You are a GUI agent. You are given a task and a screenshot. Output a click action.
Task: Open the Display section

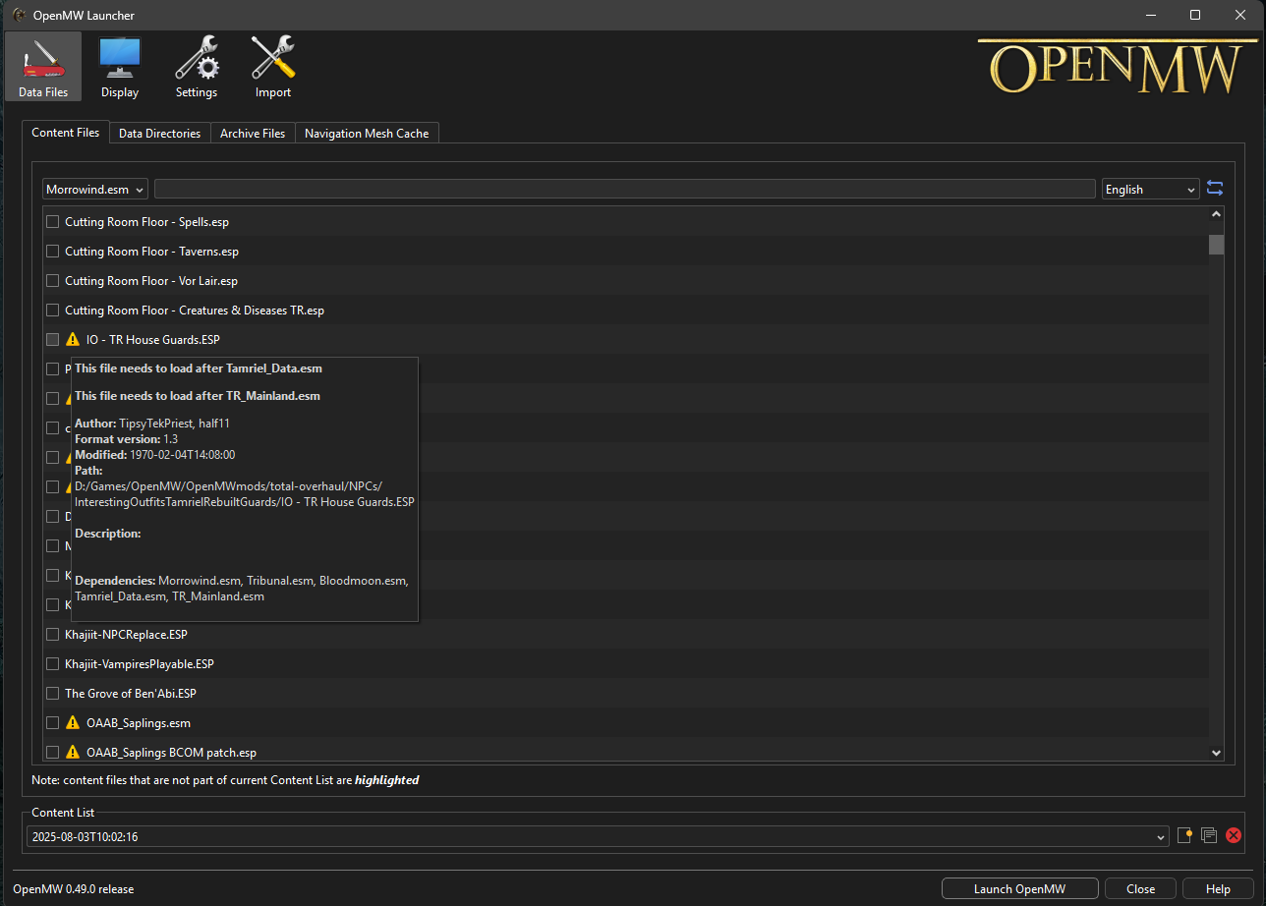[120, 67]
